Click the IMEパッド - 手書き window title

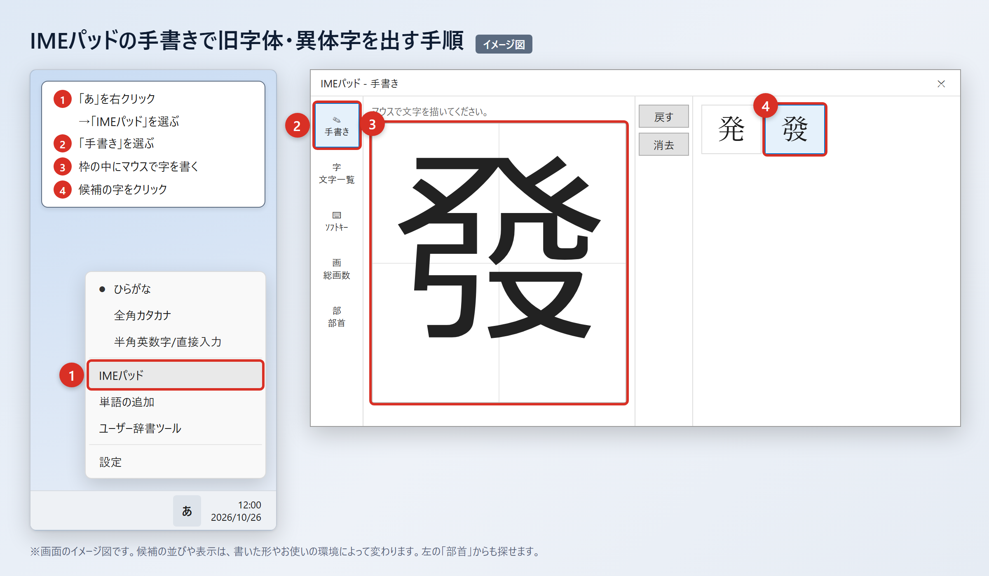360,84
